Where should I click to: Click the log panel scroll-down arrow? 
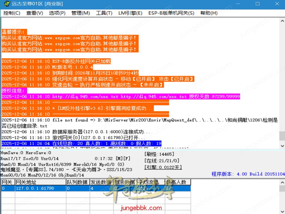282,146
